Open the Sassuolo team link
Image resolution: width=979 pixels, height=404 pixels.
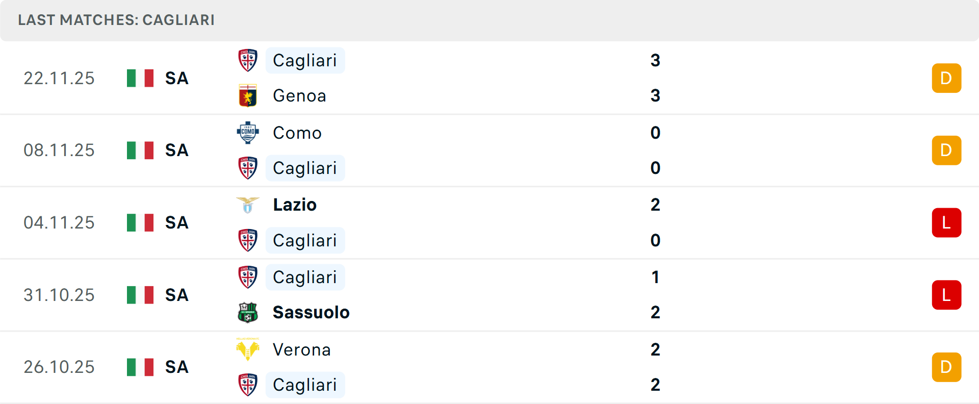[311, 312]
